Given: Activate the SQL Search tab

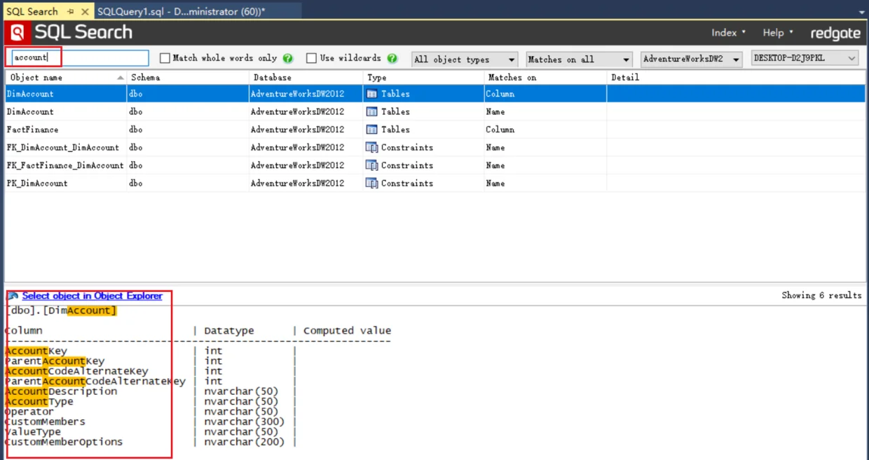Looking at the screenshot, I should [x=32, y=12].
